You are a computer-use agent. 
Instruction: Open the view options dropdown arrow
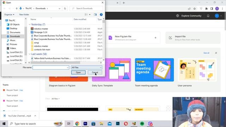pos(90,14)
